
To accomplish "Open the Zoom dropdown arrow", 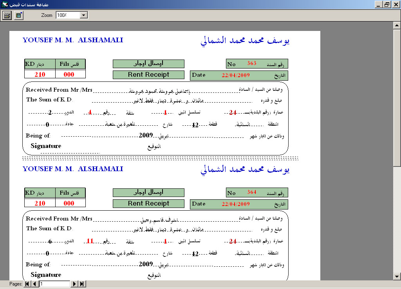I will click(x=83, y=15).
